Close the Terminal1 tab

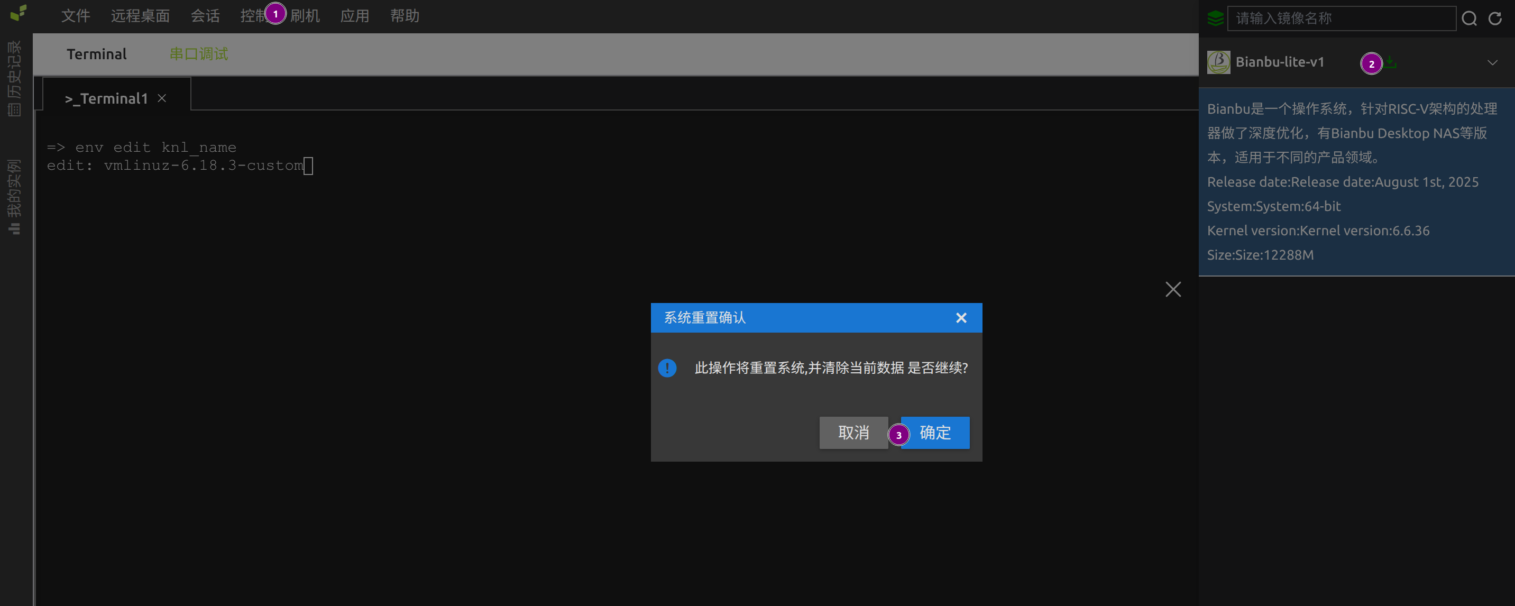coord(162,98)
